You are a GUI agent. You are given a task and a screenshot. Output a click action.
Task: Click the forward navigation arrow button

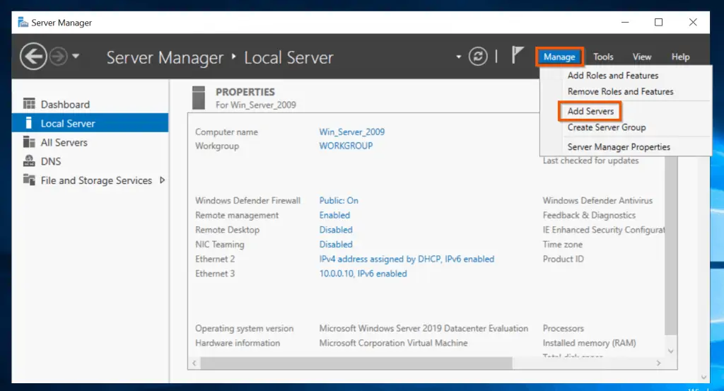pos(58,57)
